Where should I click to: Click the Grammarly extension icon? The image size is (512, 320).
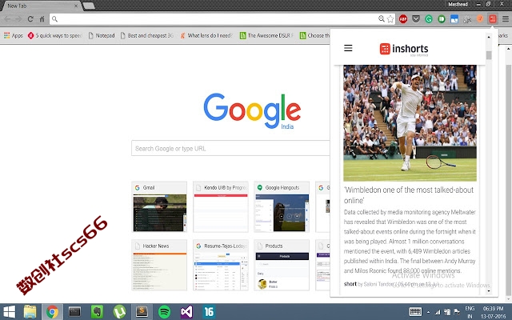pyautogui.click(x=429, y=19)
